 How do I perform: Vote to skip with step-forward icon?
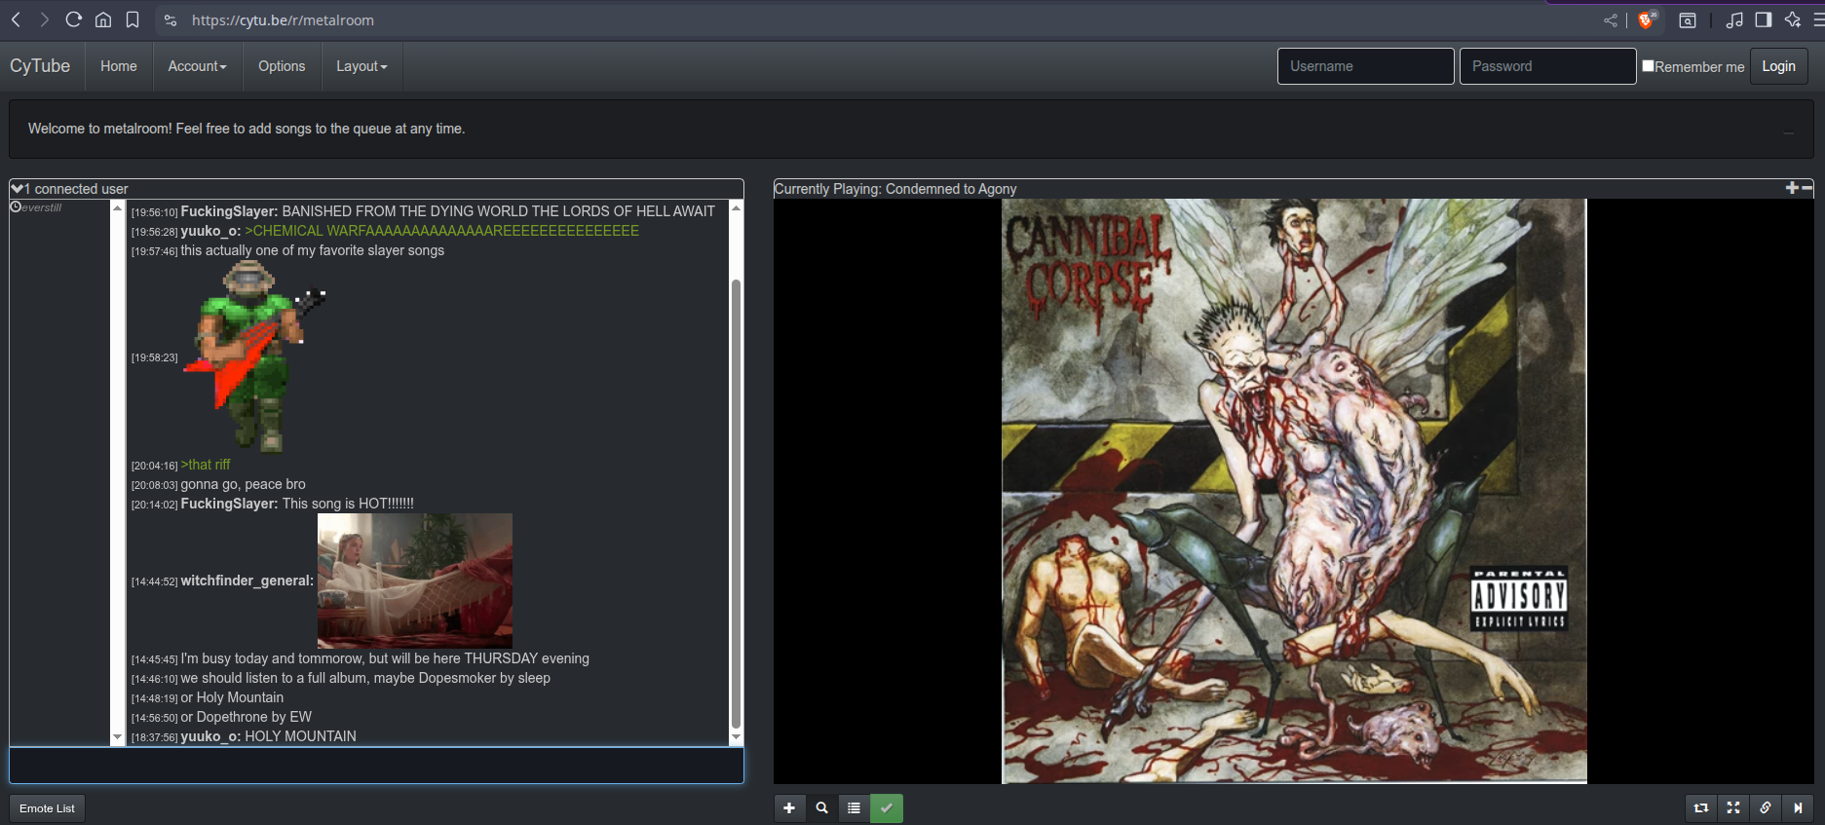click(1798, 807)
